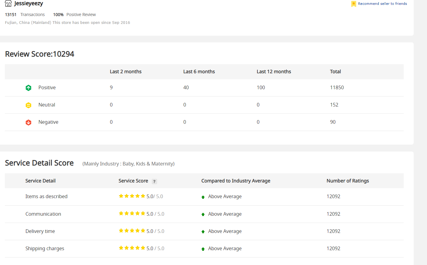
Task: Click the Last 2 months column header
Action: [x=126, y=72]
